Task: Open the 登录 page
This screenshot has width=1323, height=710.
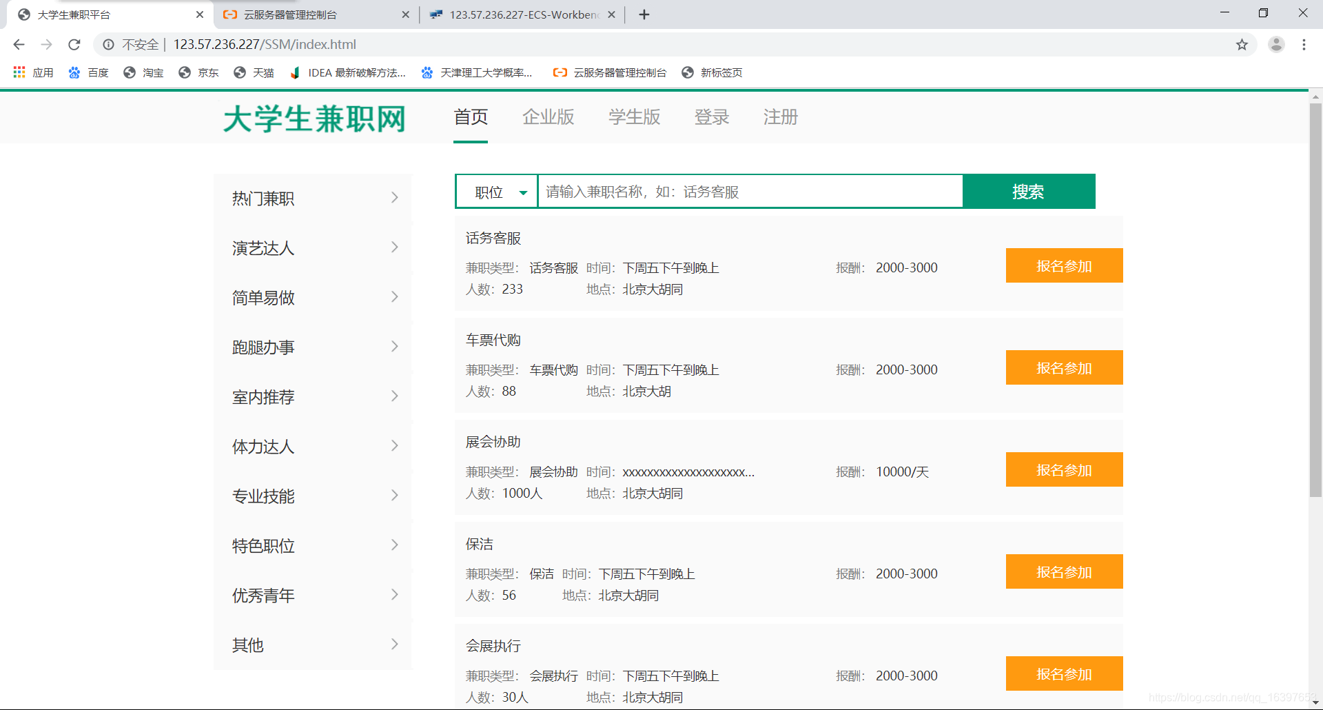Action: pyautogui.click(x=712, y=117)
